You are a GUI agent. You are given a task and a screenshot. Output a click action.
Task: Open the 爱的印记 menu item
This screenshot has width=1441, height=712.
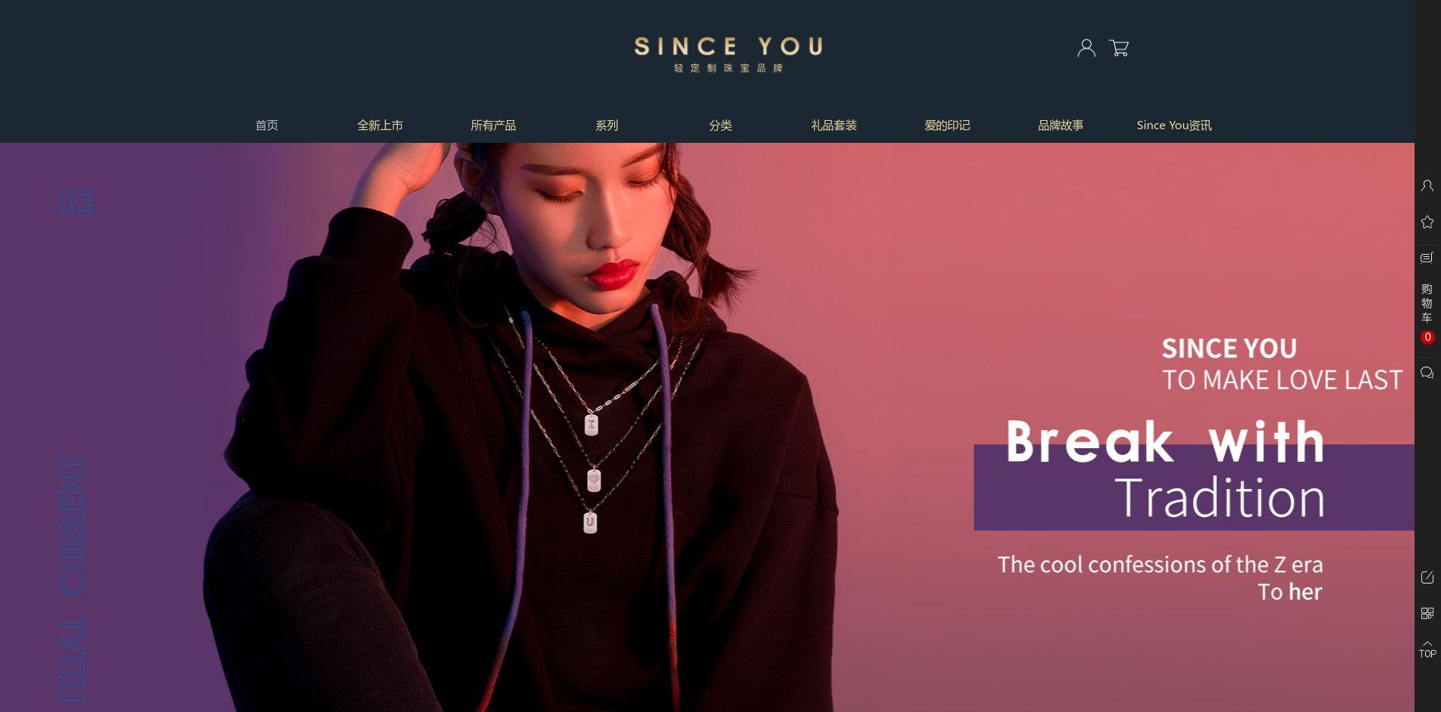pos(947,125)
